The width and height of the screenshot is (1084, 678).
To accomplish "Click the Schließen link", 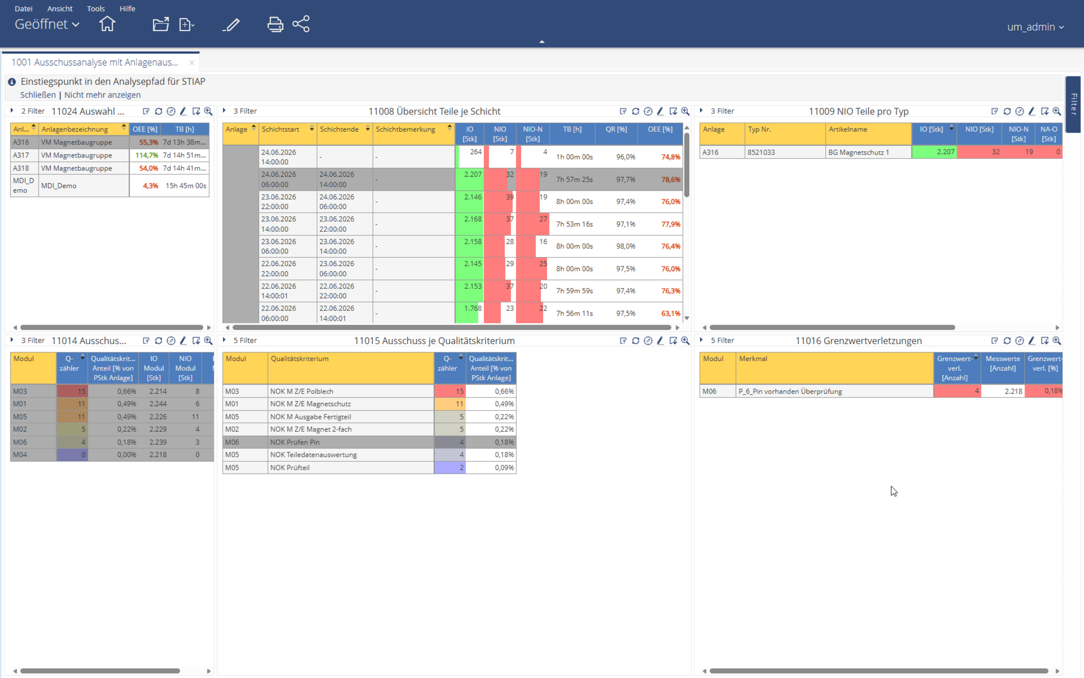I will 38,95.
